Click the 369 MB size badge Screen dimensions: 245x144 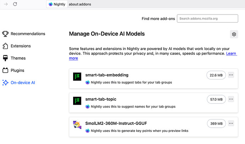[x=216, y=123]
